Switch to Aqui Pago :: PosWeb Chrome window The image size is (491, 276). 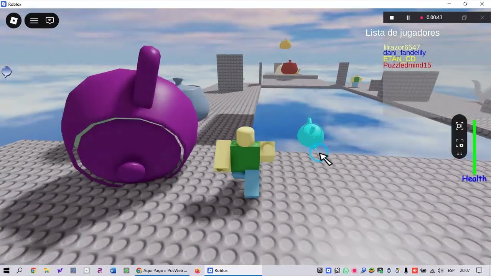tap(162, 271)
